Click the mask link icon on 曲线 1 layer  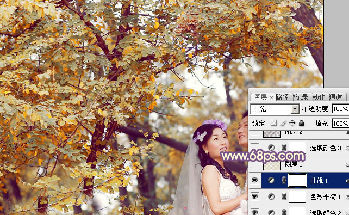[x=284, y=180]
